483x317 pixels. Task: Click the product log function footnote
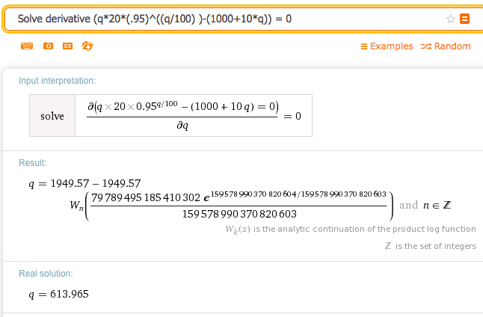(x=350, y=229)
